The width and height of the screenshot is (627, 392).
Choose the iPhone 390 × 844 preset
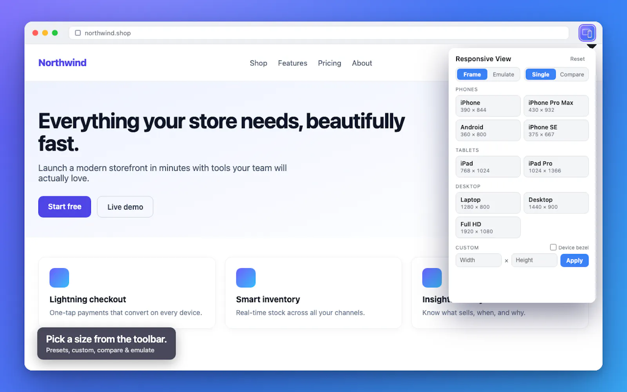(488, 106)
